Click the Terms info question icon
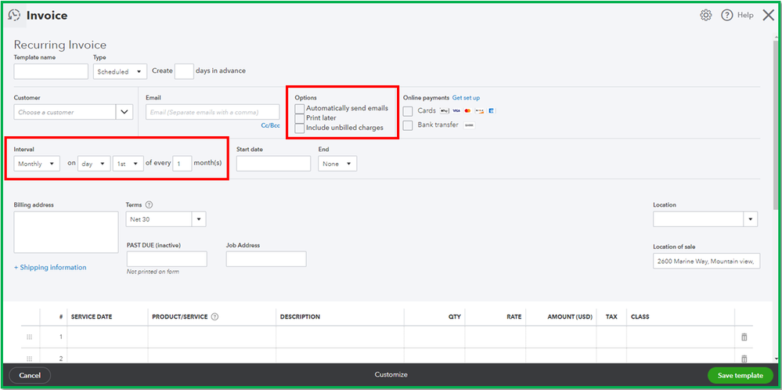The height and width of the screenshot is (390, 782). [149, 205]
